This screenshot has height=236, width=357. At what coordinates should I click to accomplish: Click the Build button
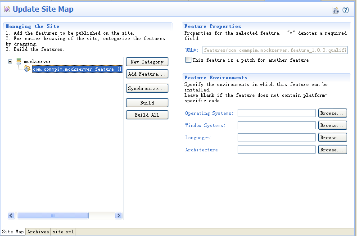[x=147, y=103]
